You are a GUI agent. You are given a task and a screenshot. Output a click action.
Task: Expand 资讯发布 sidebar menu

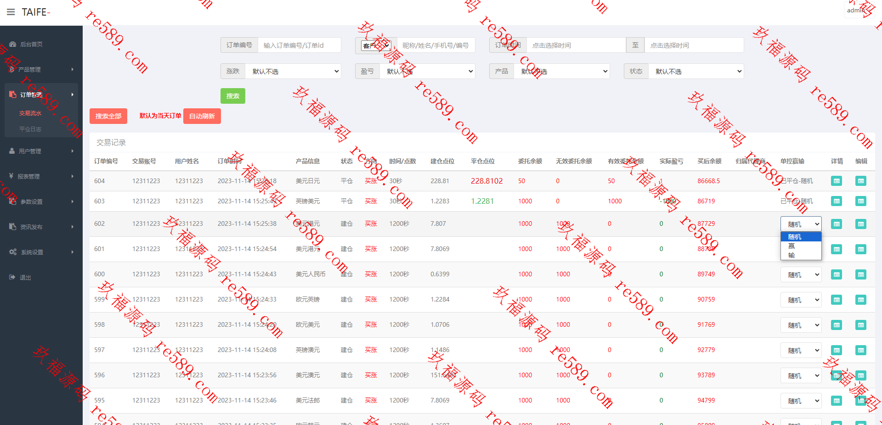pyautogui.click(x=41, y=227)
